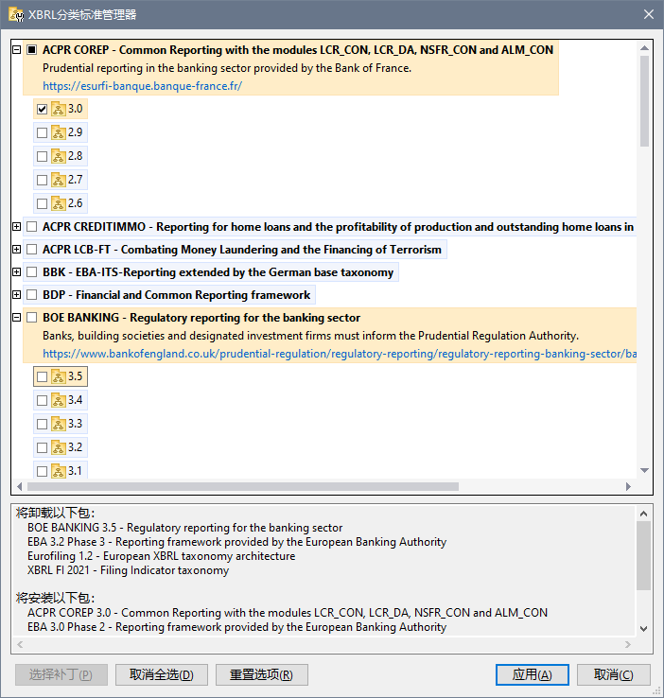Click the taxonomy list horizontal scrollbar thumb

point(243,486)
